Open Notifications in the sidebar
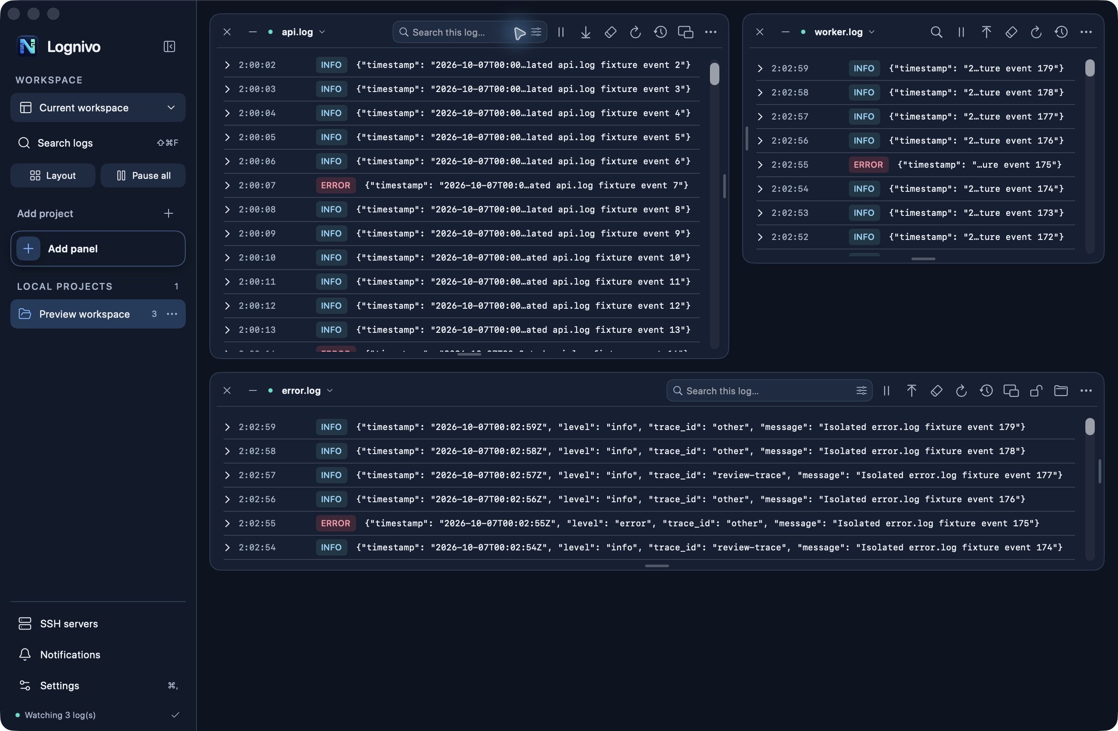This screenshot has height=731, width=1118. pos(98,654)
